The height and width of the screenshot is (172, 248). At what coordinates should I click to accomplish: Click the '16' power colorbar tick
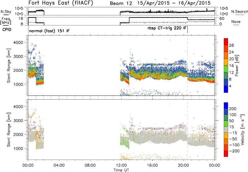click(x=231, y=66)
